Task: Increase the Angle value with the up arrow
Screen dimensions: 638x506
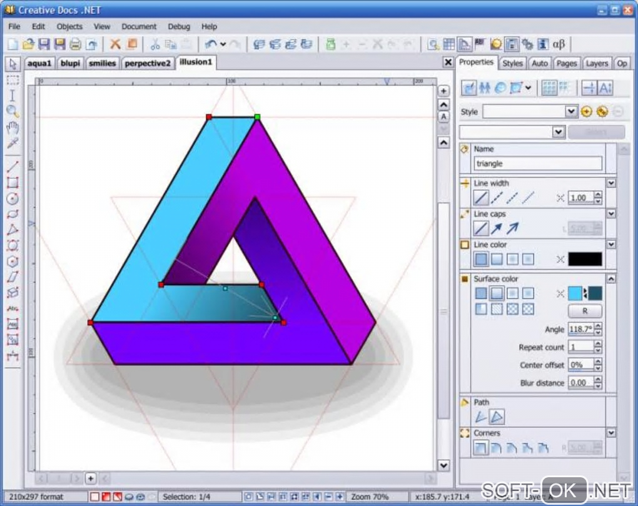Action: [598, 326]
